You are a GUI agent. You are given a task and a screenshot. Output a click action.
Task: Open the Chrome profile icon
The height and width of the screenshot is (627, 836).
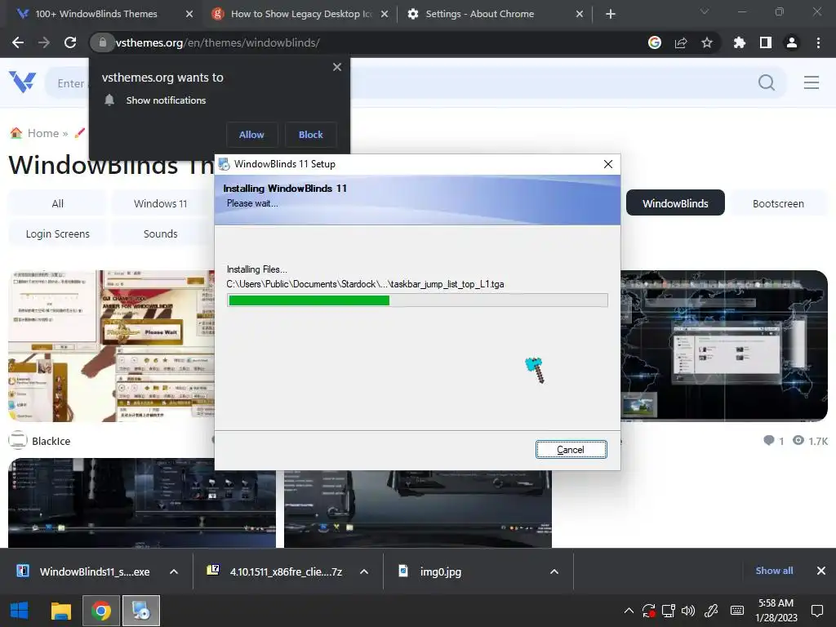pyautogui.click(x=792, y=42)
